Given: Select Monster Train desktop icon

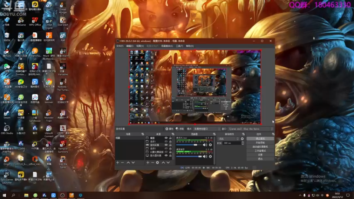Looking at the screenshot, I should pos(49,116).
